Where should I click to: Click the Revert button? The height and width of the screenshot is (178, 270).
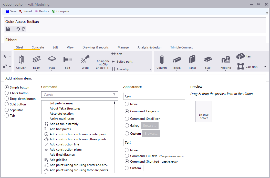tap(25, 11)
